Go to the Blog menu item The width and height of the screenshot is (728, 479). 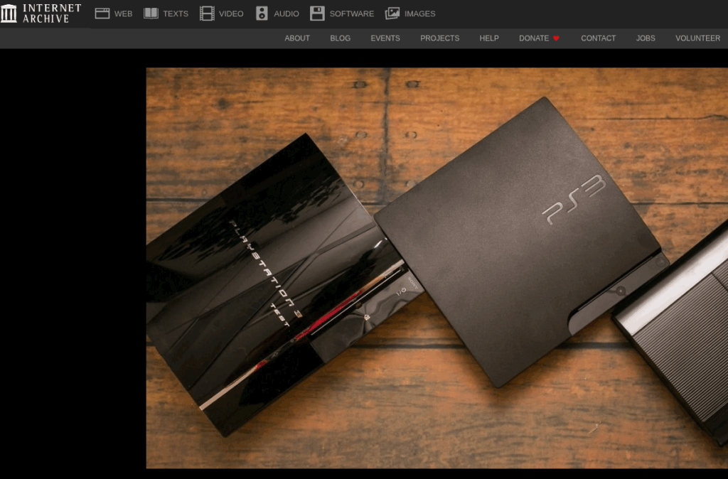tap(341, 38)
